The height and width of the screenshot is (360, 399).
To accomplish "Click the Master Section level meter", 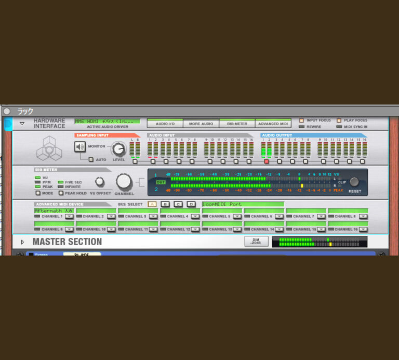I will [320, 242].
